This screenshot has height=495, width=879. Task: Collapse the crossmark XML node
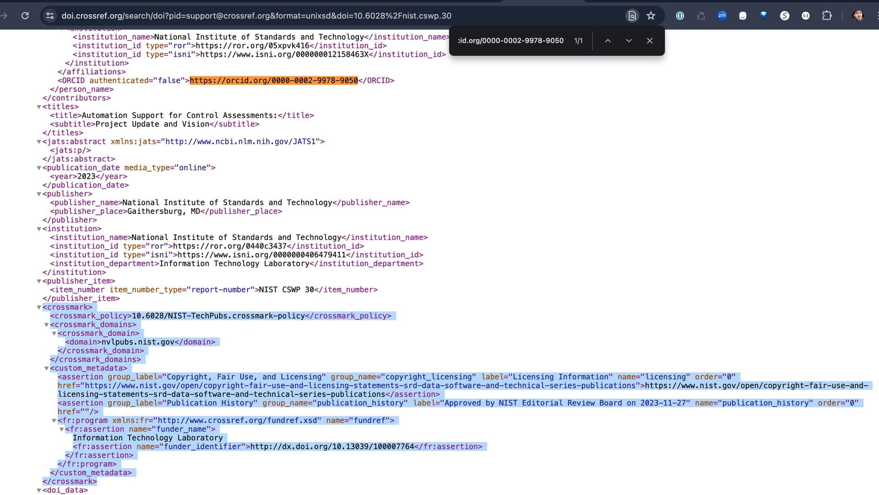(39, 308)
